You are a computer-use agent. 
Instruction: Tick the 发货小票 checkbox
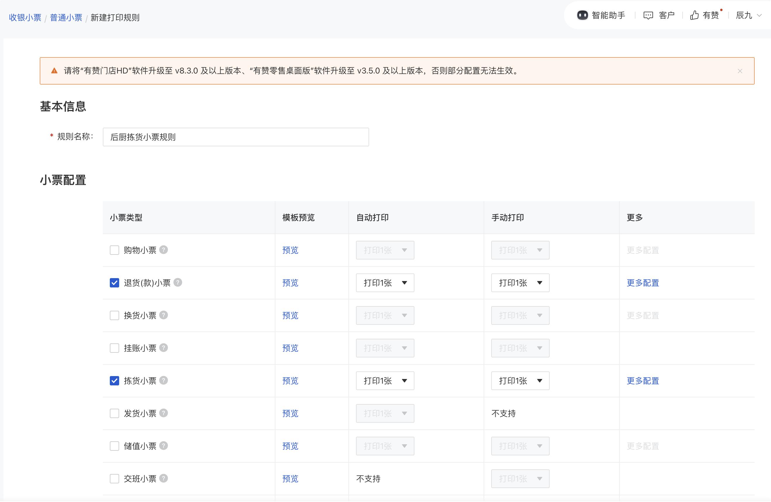click(x=114, y=413)
